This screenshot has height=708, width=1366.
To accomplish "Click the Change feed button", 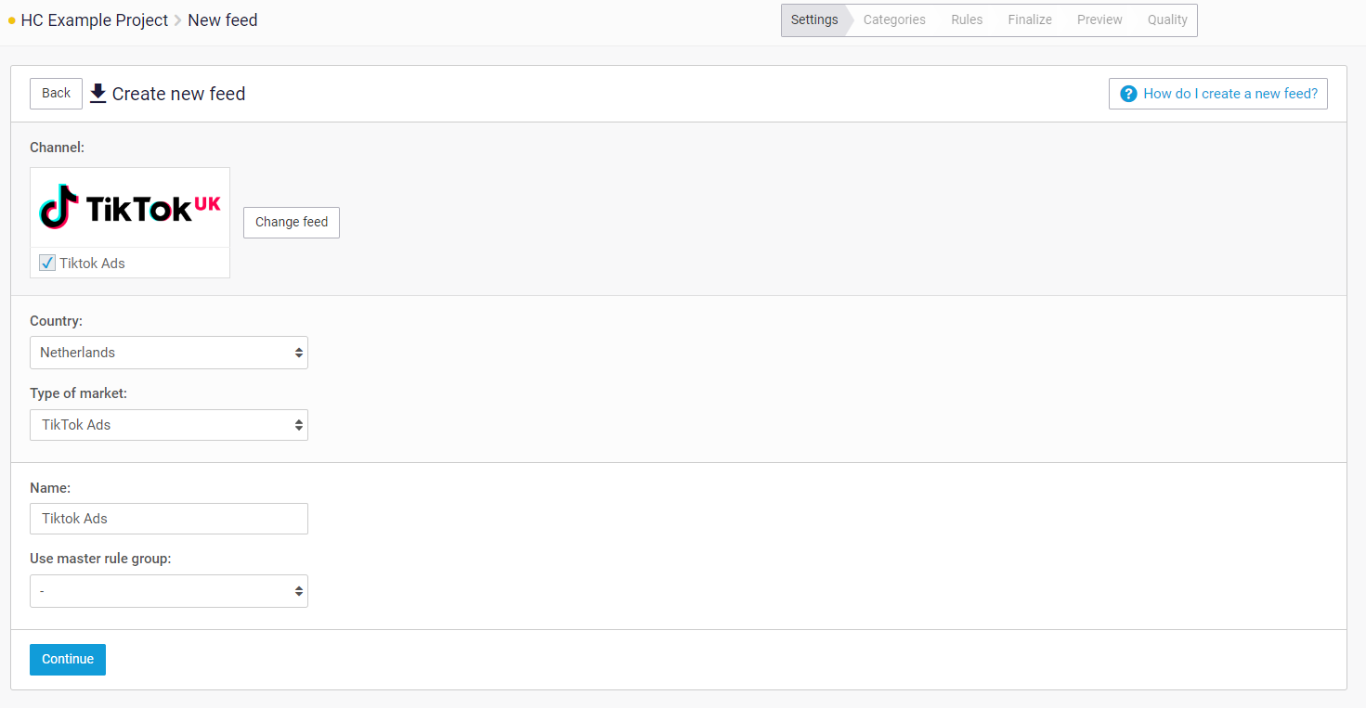I will 292,223.
